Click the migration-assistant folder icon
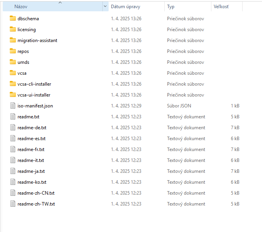 pyautogui.click(x=13, y=40)
